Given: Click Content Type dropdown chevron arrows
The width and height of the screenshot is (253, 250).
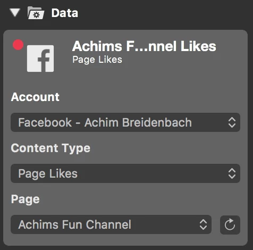Looking at the screenshot, I should [x=232, y=173].
